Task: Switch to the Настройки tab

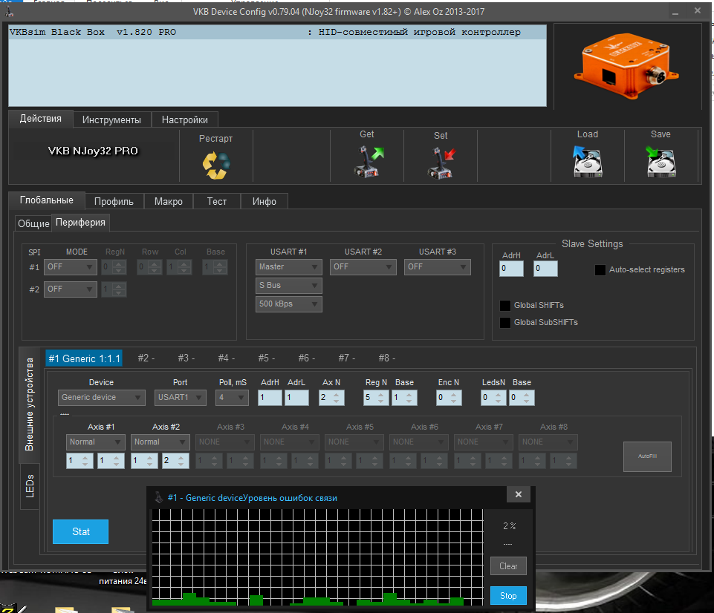Action: coord(185,119)
